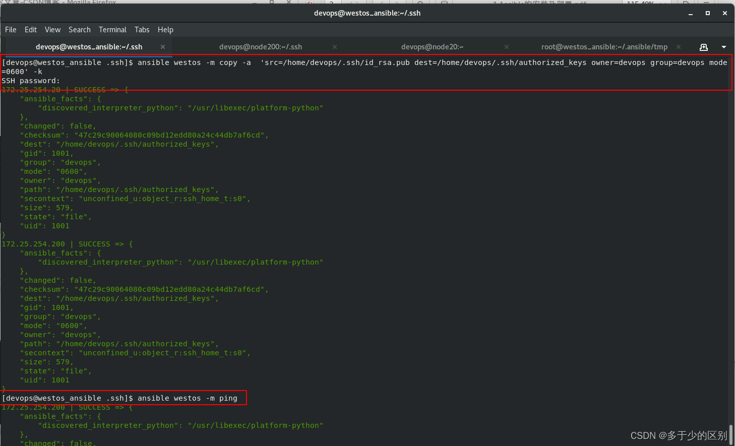The image size is (735, 446).
Task: Minimize the terminal window
Action: 691,13
